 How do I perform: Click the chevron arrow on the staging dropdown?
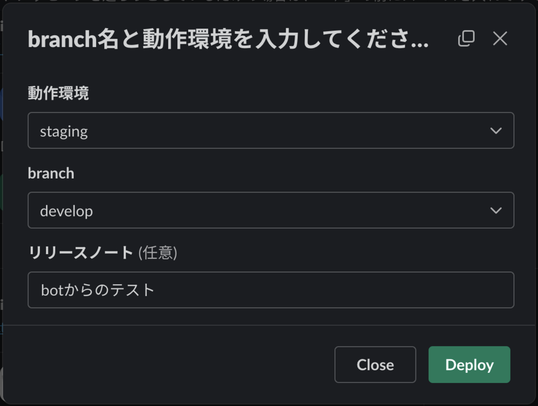point(496,131)
